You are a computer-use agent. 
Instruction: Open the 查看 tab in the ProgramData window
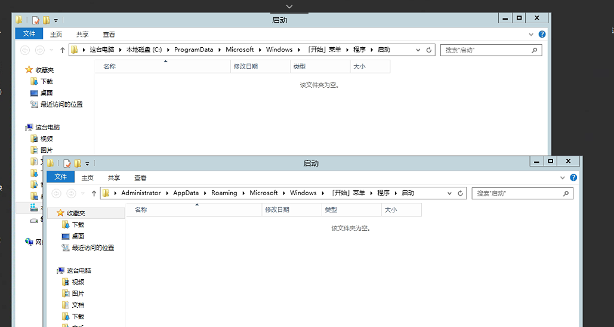pyautogui.click(x=109, y=35)
